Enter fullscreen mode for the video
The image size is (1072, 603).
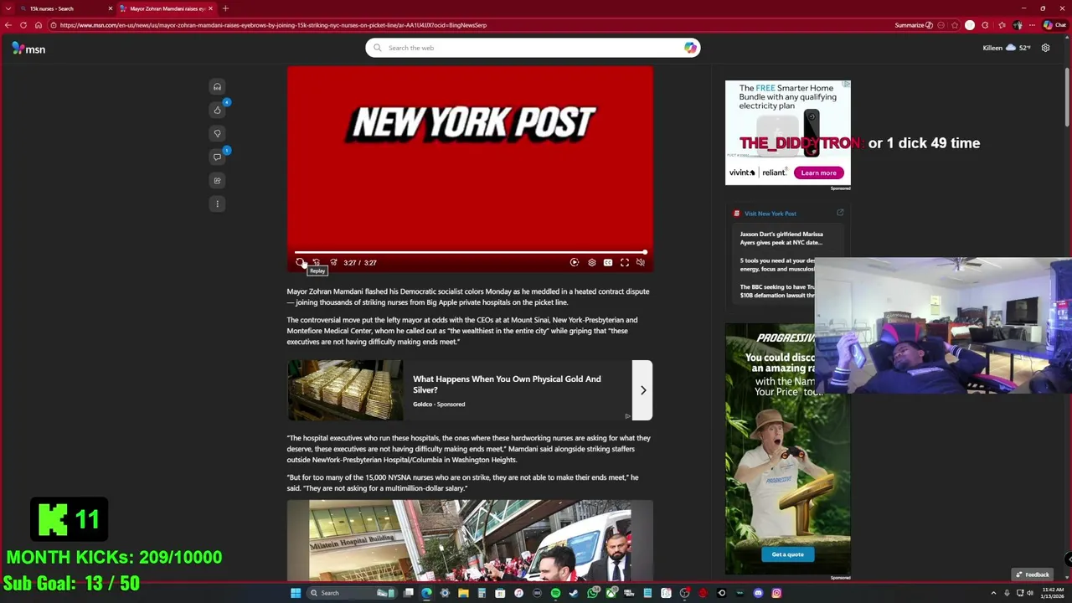[x=625, y=263]
